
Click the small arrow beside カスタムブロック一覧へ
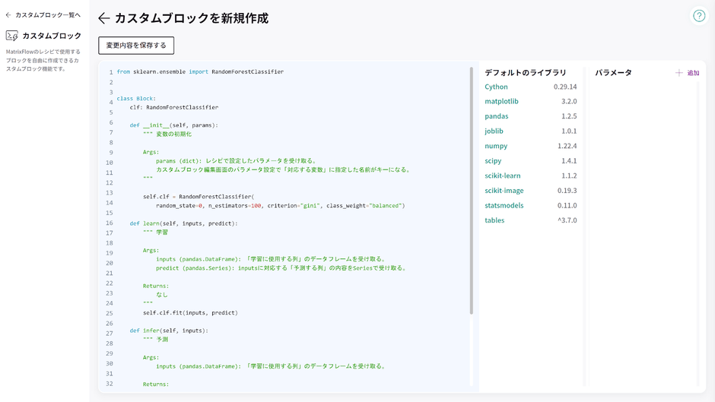[x=8, y=15]
